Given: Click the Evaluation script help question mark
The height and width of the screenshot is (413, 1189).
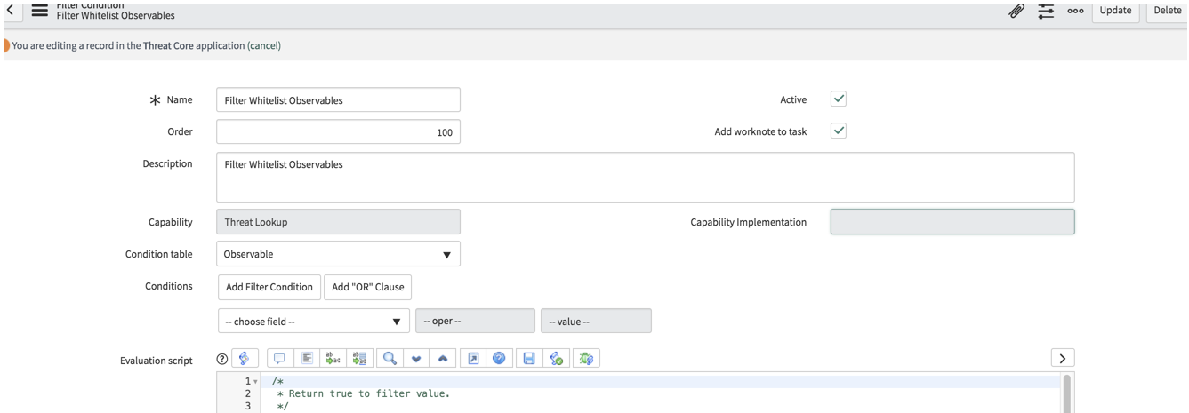Looking at the screenshot, I should [222, 359].
